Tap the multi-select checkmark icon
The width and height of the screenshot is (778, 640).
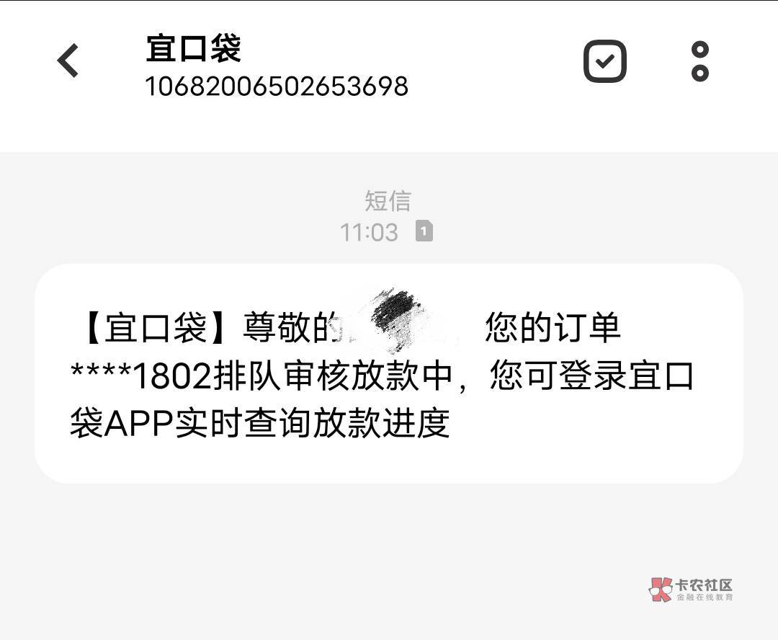605,61
